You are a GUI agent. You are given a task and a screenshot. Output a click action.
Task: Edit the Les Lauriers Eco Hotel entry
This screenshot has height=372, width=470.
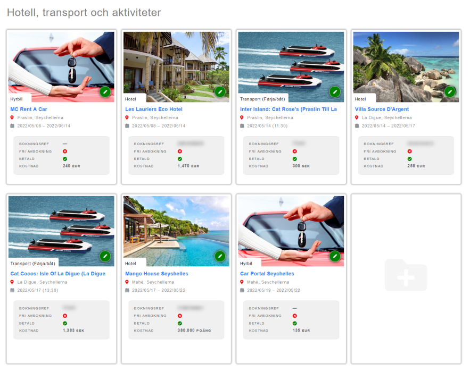(x=220, y=91)
